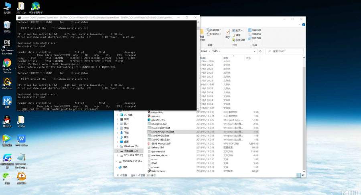The image size is (361, 195).
Task: Open the Epic Games Launcher desktop icon
Action: (x=7, y=45)
